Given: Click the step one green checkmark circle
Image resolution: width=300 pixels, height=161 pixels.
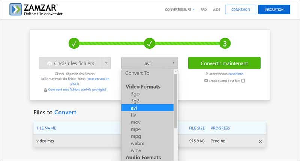Looking at the screenshot, I should click(74, 44).
